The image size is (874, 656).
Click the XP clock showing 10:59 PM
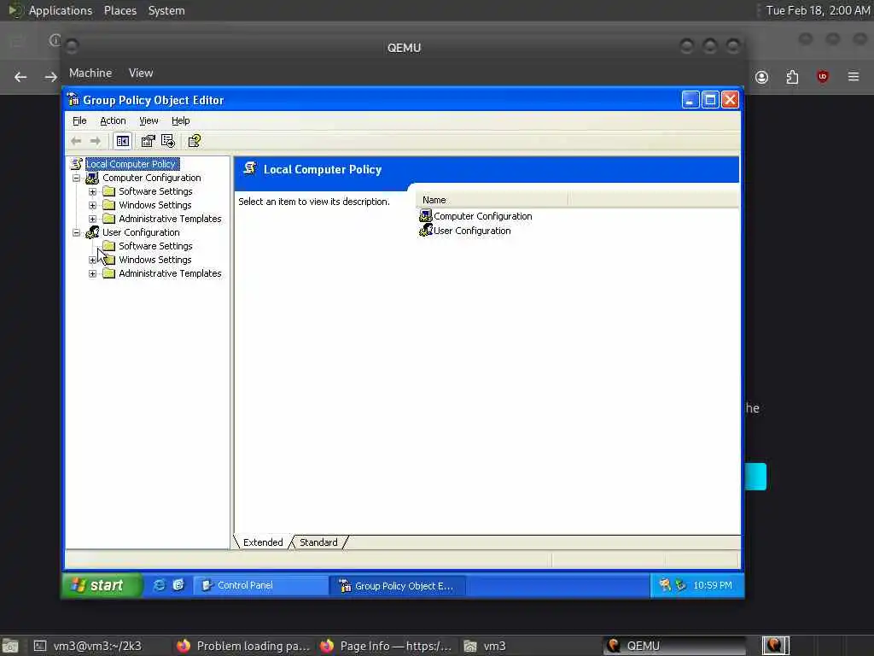[x=713, y=585]
